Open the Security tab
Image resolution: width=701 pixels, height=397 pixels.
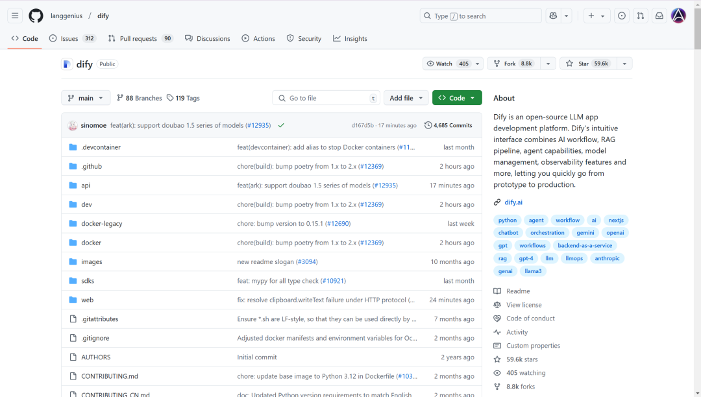click(304, 39)
